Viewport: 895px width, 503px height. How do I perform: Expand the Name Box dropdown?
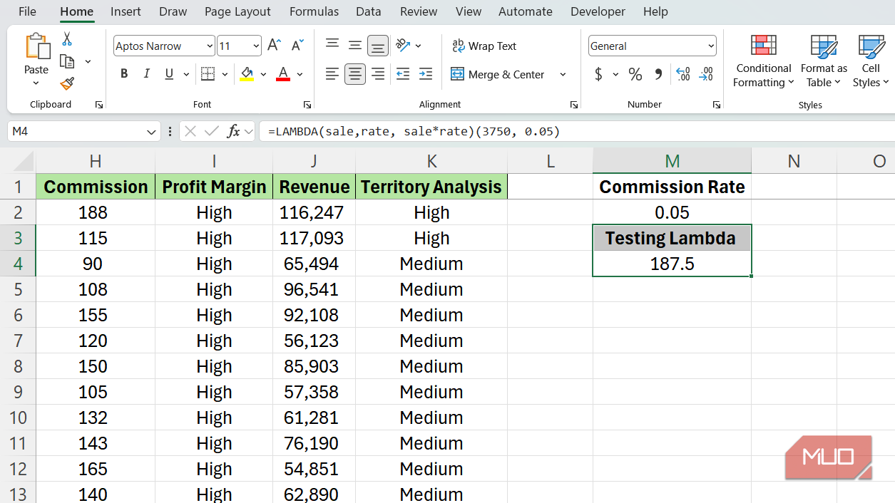[x=151, y=132]
